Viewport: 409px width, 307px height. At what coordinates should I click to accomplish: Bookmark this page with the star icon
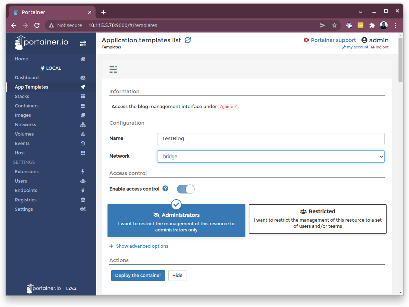pyautogui.click(x=334, y=25)
